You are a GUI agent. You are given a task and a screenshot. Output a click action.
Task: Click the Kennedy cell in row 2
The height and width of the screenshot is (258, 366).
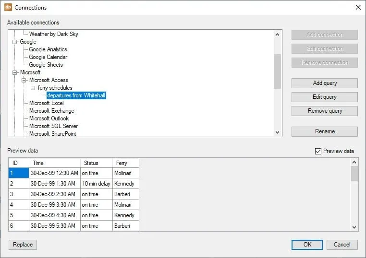[x=126, y=184]
